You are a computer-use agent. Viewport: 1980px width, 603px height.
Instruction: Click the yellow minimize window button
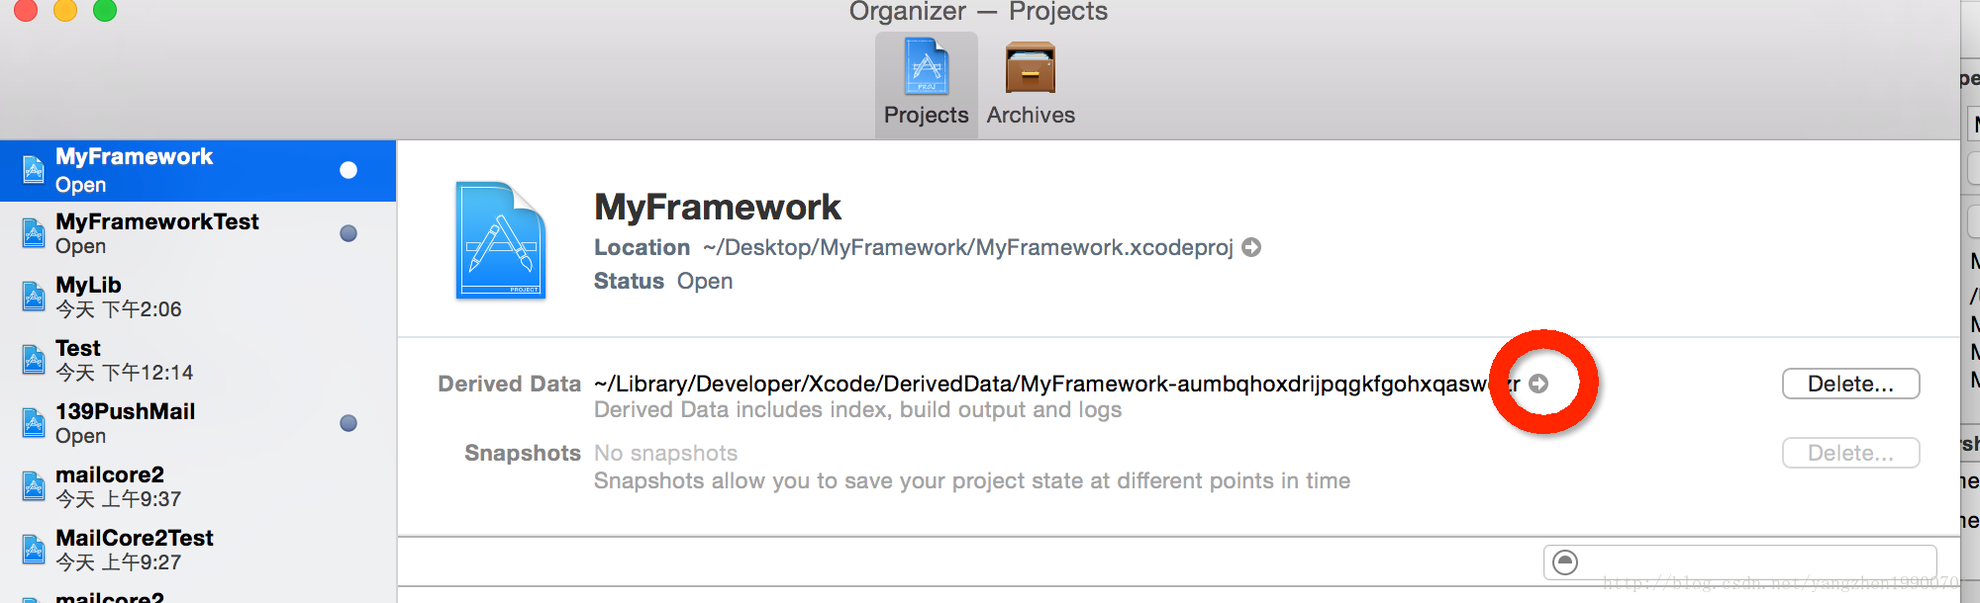(x=65, y=10)
